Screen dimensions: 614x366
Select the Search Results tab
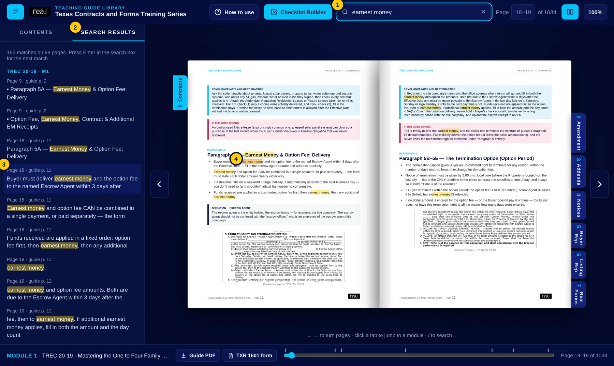click(108, 32)
